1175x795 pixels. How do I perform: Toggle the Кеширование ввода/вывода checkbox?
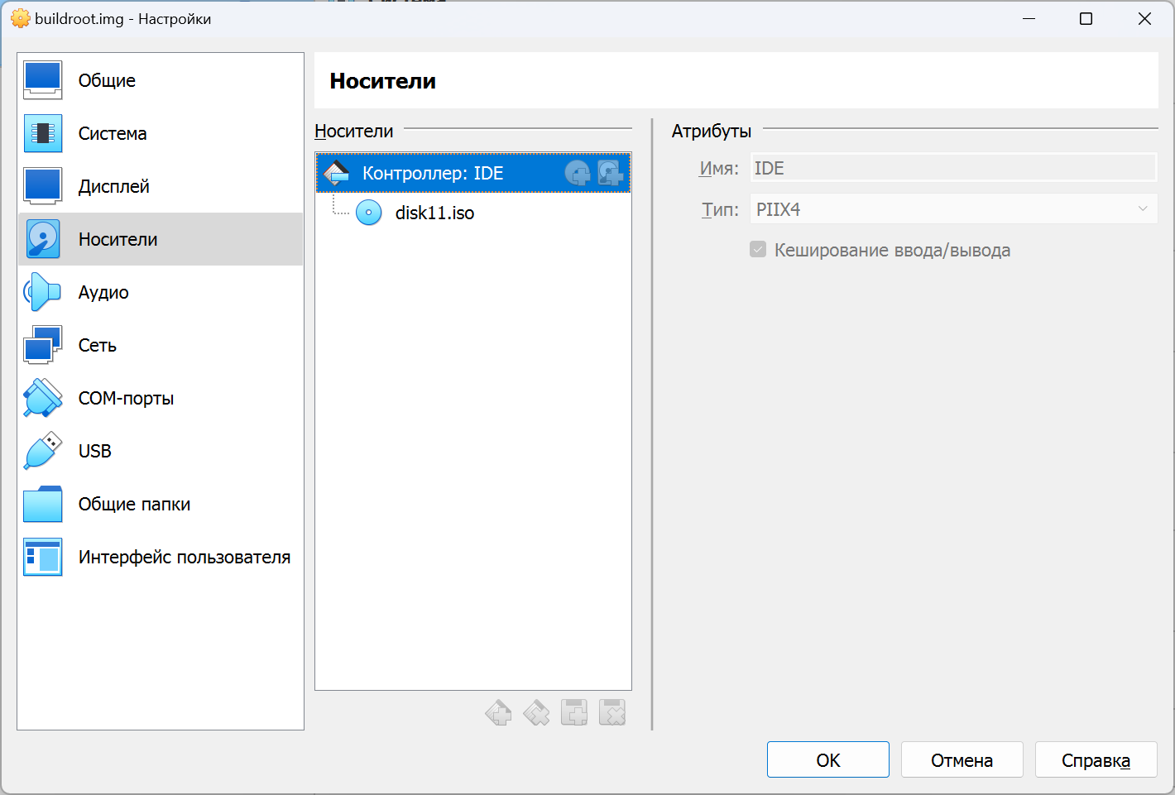[x=758, y=250]
